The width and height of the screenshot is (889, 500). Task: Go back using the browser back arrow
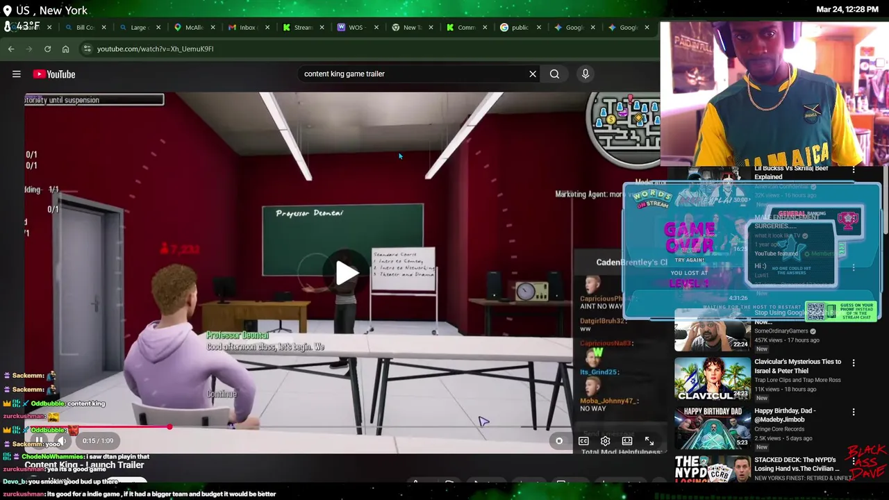tap(11, 49)
